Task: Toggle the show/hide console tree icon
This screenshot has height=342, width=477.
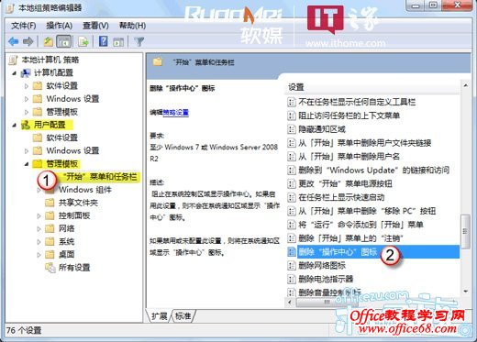Action: (x=64, y=41)
